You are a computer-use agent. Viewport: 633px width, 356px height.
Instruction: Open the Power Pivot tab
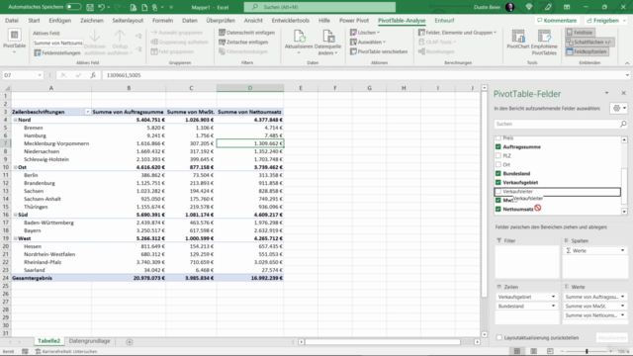354,20
